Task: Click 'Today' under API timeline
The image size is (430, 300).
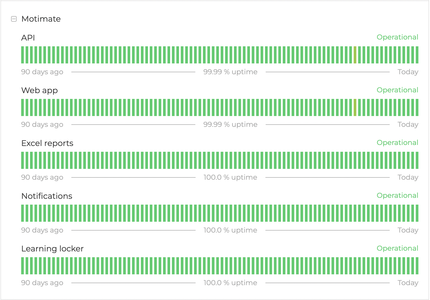Action: tap(408, 72)
